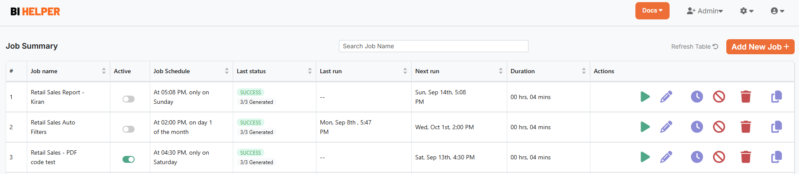
Task: Edit the Retail Sales Auto Filters job
Action: (x=666, y=127)
